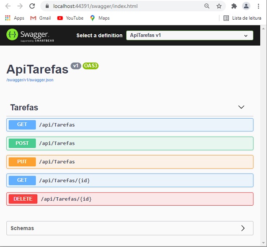Click the address bar URL
The width and height of the screenshot is (267, 247).
click(95, 6)
